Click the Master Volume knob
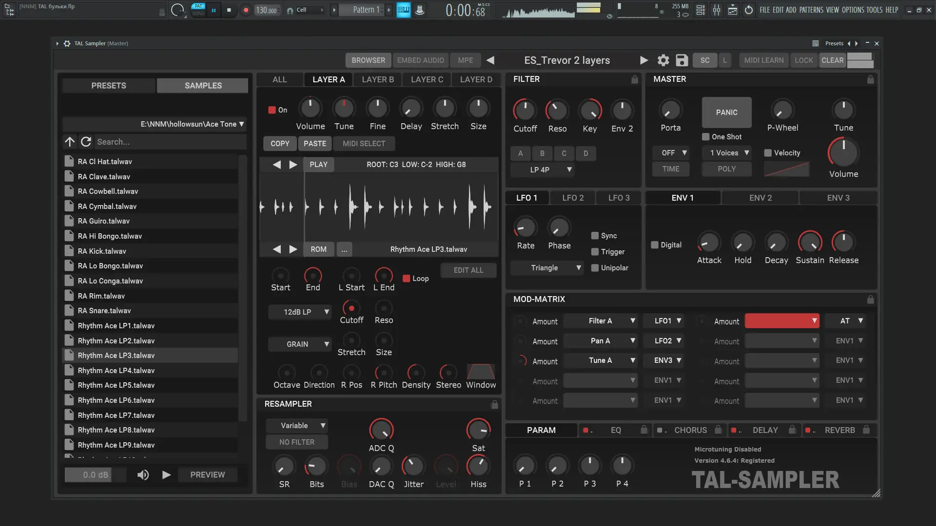 843,153
